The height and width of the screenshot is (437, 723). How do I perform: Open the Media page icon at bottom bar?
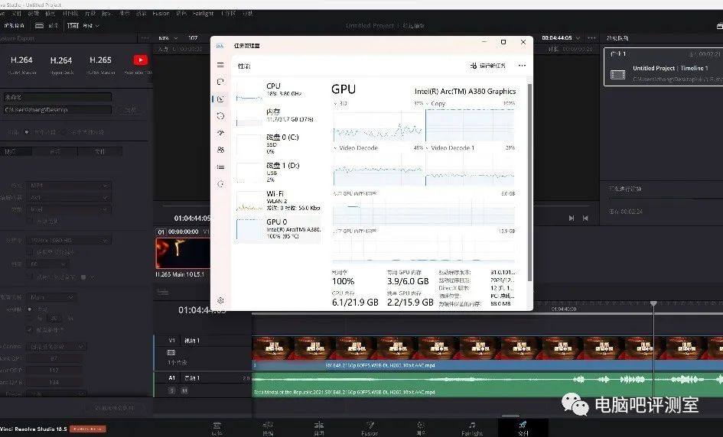click(217, 429)
